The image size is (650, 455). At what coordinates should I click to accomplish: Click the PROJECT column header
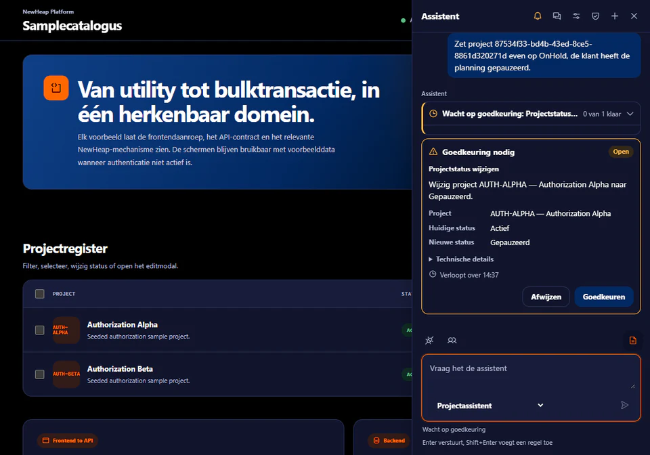click(64, 294)
